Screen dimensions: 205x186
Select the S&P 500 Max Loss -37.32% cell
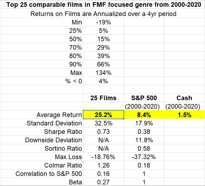144,157
